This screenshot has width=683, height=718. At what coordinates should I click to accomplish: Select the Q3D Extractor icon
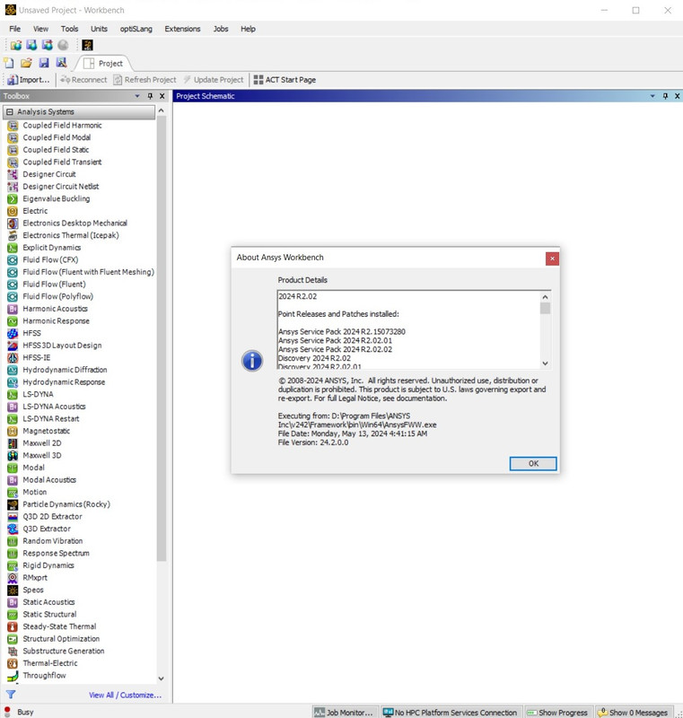(x=13, y=529)
